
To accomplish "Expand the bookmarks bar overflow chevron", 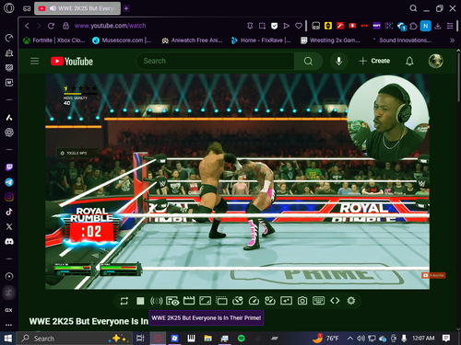I will (452, 40).
